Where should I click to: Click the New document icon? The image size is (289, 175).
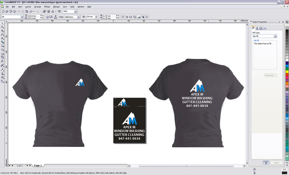[3, 11]
